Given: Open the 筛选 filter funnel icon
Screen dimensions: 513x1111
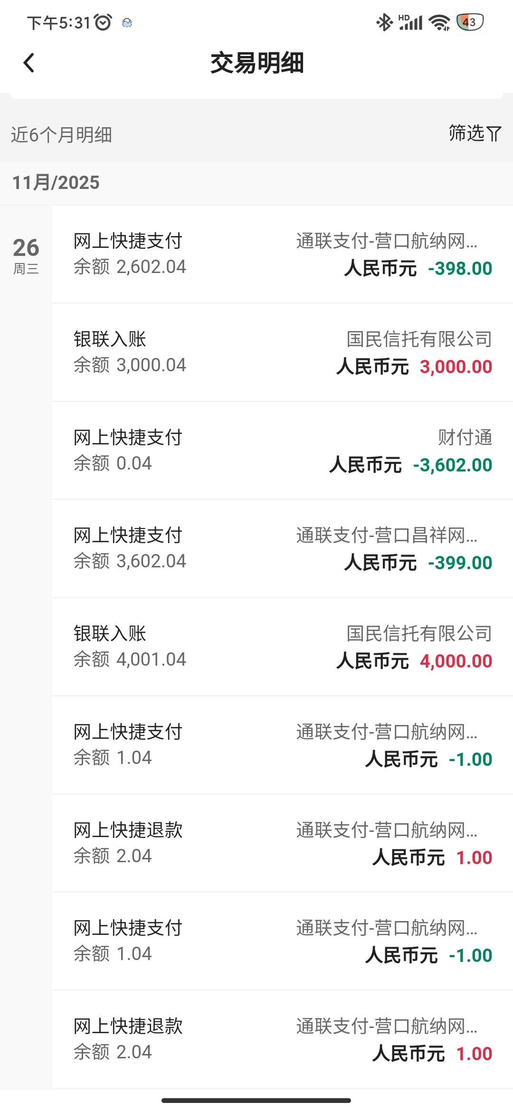Looking at the screenshot, I should pos(494,134).
